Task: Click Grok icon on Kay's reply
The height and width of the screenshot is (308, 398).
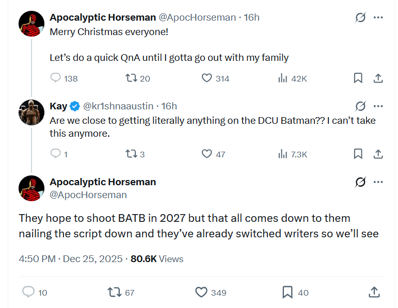Action: coord(360,106)
